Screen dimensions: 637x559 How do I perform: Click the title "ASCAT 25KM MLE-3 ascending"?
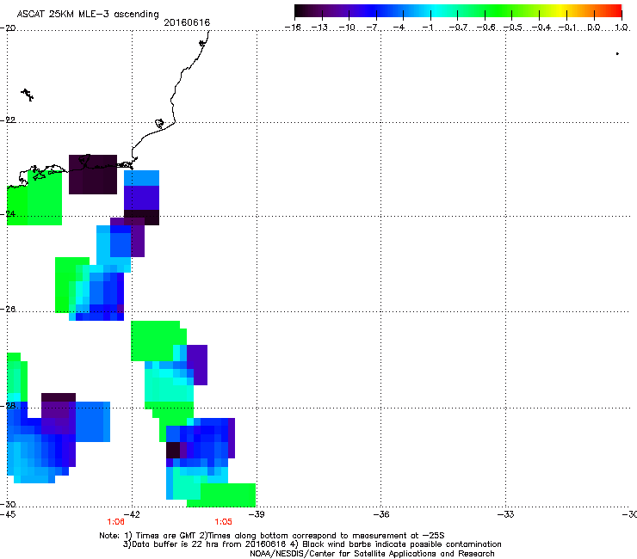88,14
